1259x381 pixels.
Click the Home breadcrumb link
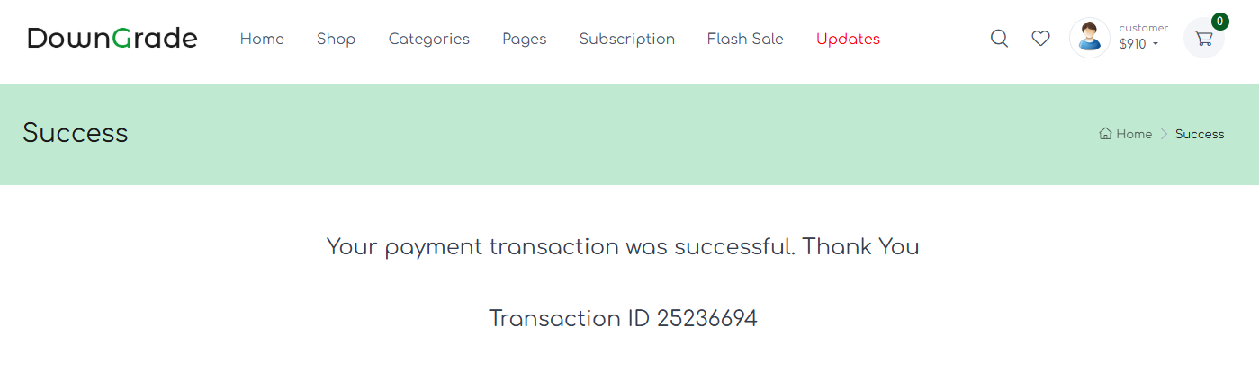[1134, 134]
